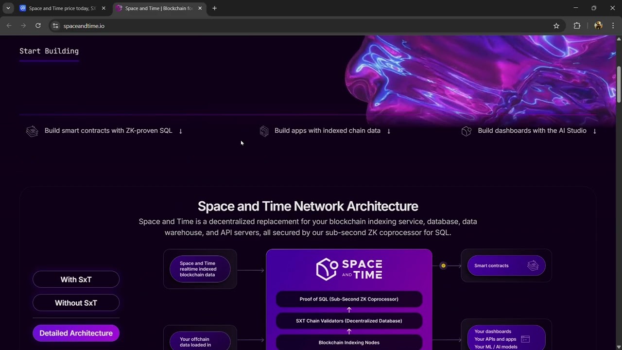This screenshot has height=350, width=622.
Task: Select the Space and Time Blockchain tab
Action: 159,8
